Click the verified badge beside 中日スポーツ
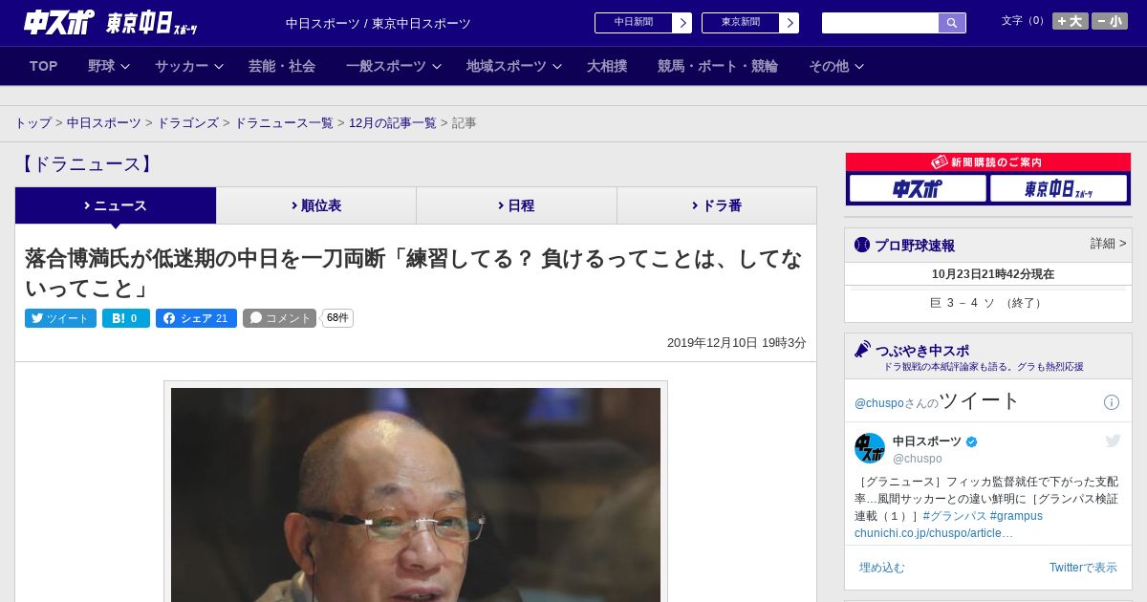This screenshot has height=602, width=1147. click(972, 442)
